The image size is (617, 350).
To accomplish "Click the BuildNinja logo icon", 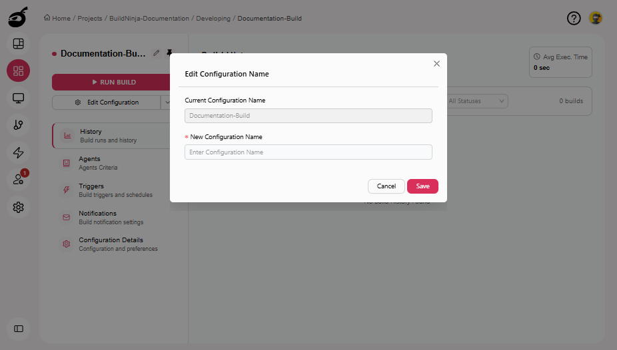I will [18, 17].
